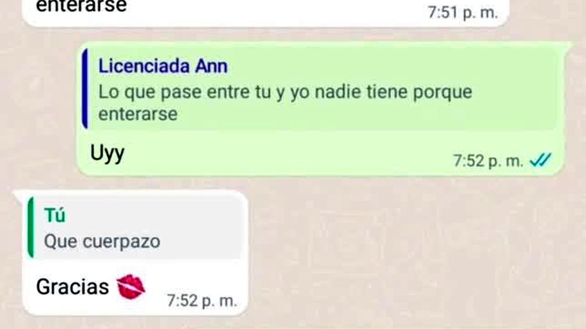Viewport: 586px width, 329px height.
Task: Click the gray quoted reply box in white bubble
Action: [x=135, y=227]
